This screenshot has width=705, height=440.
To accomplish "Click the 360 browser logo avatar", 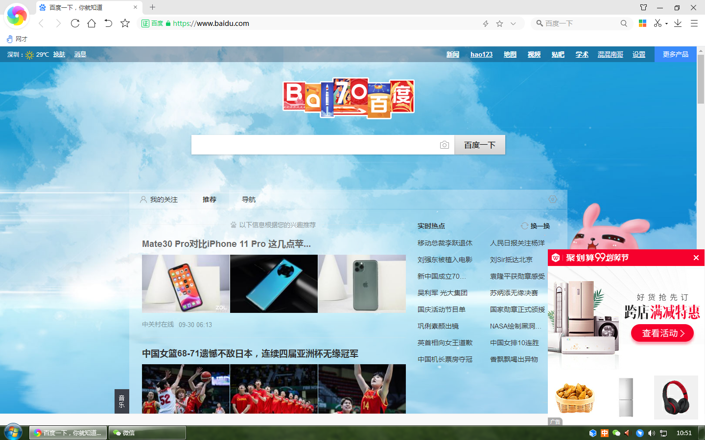I will pos(17,16).
